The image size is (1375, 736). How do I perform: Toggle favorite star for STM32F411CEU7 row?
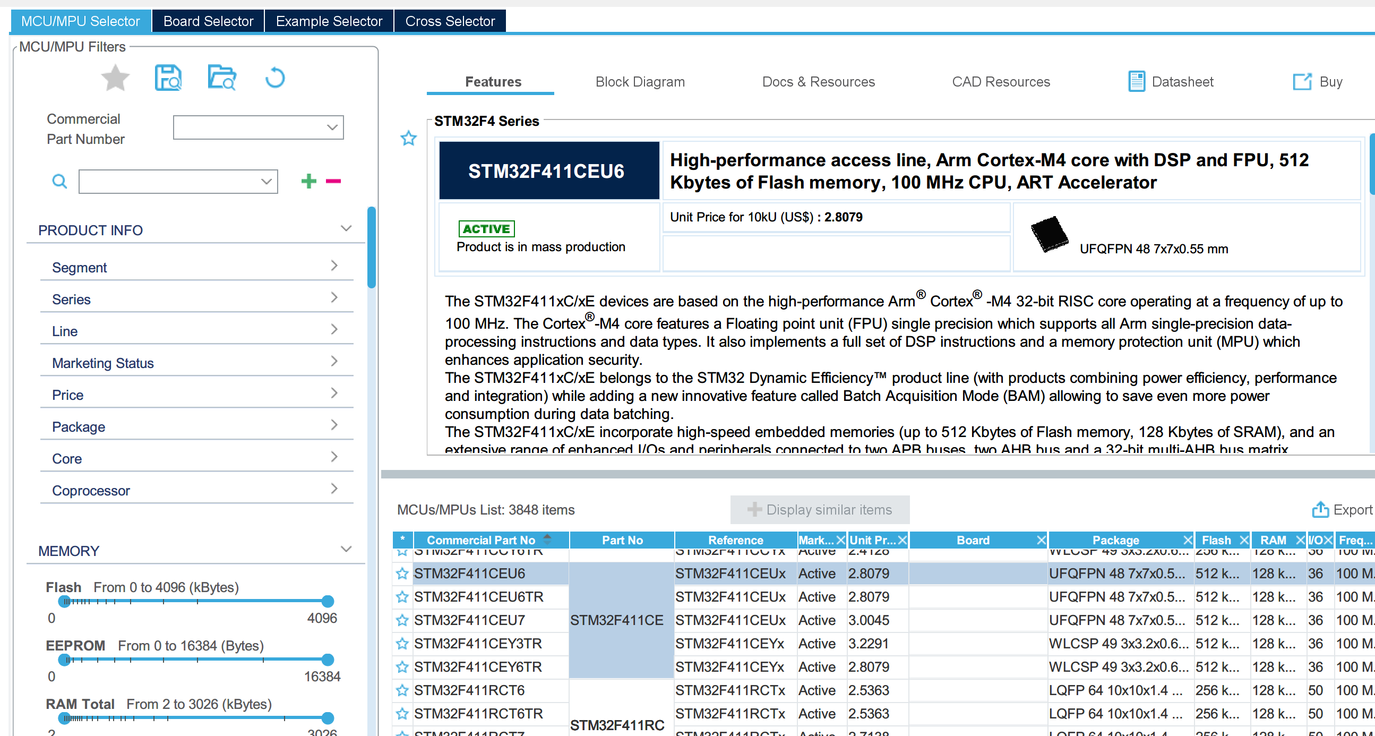402,620
